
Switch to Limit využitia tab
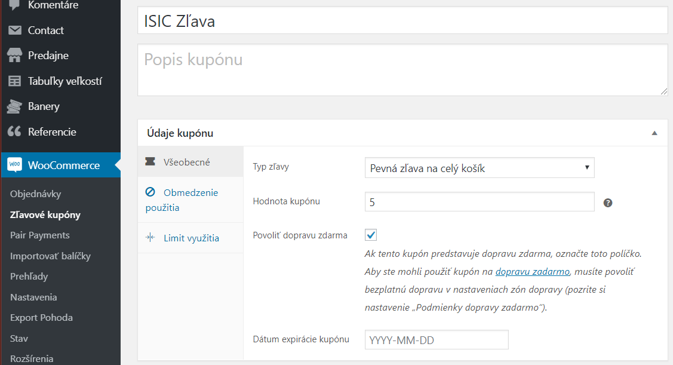191,238
